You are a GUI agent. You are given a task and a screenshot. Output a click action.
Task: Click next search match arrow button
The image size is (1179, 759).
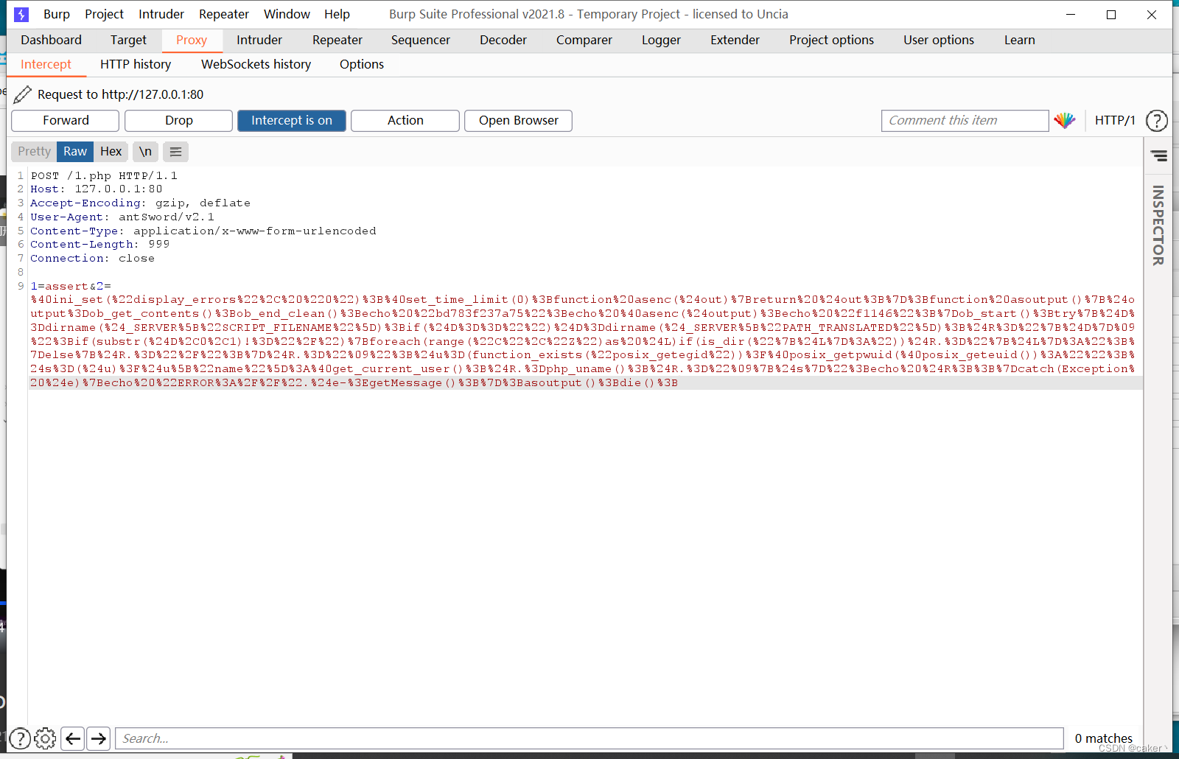pyautogui.click(x=98, y=738)
